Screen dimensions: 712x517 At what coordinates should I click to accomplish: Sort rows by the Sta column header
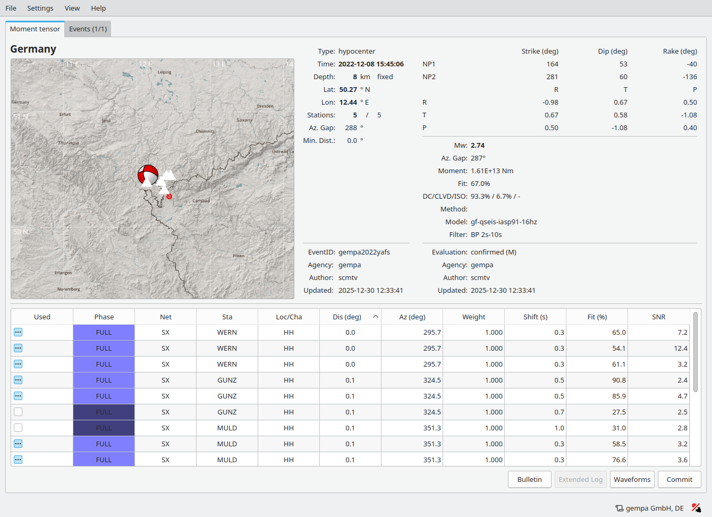coord(227,317)
